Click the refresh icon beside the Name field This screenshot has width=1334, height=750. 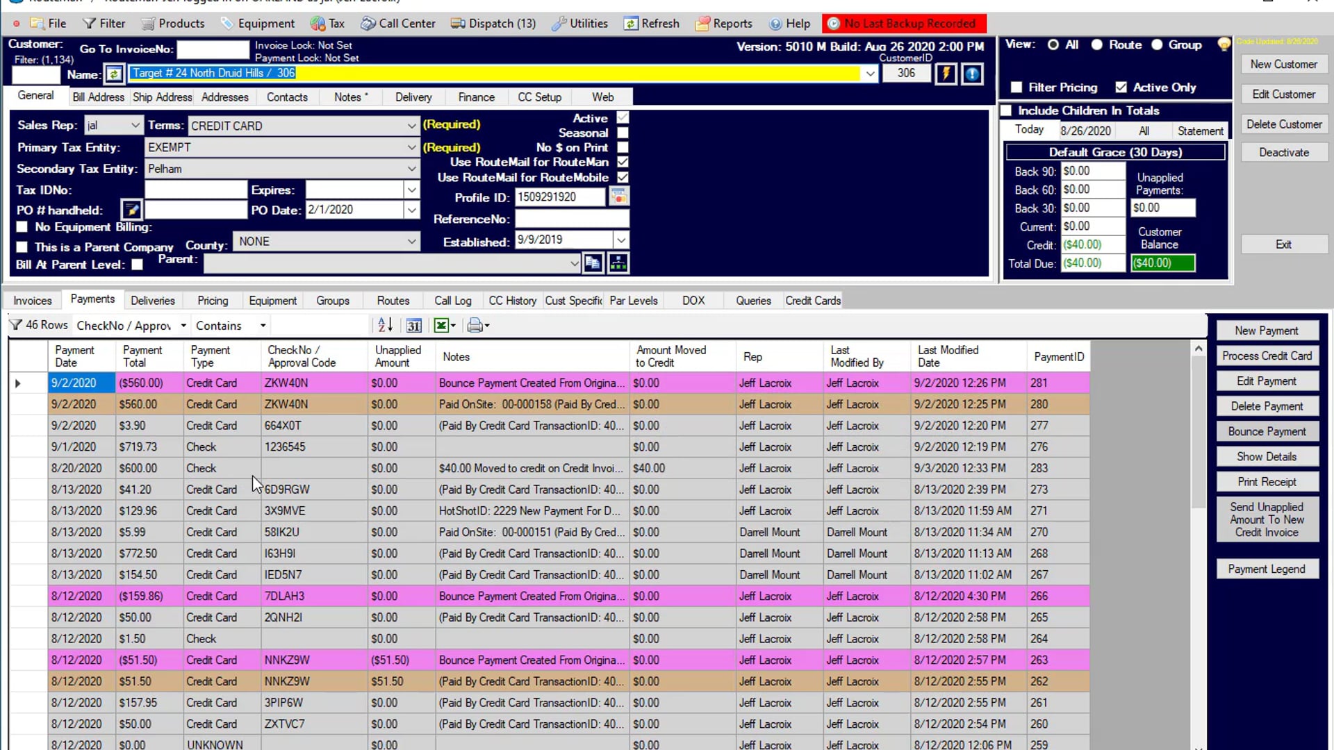[115, 74]
